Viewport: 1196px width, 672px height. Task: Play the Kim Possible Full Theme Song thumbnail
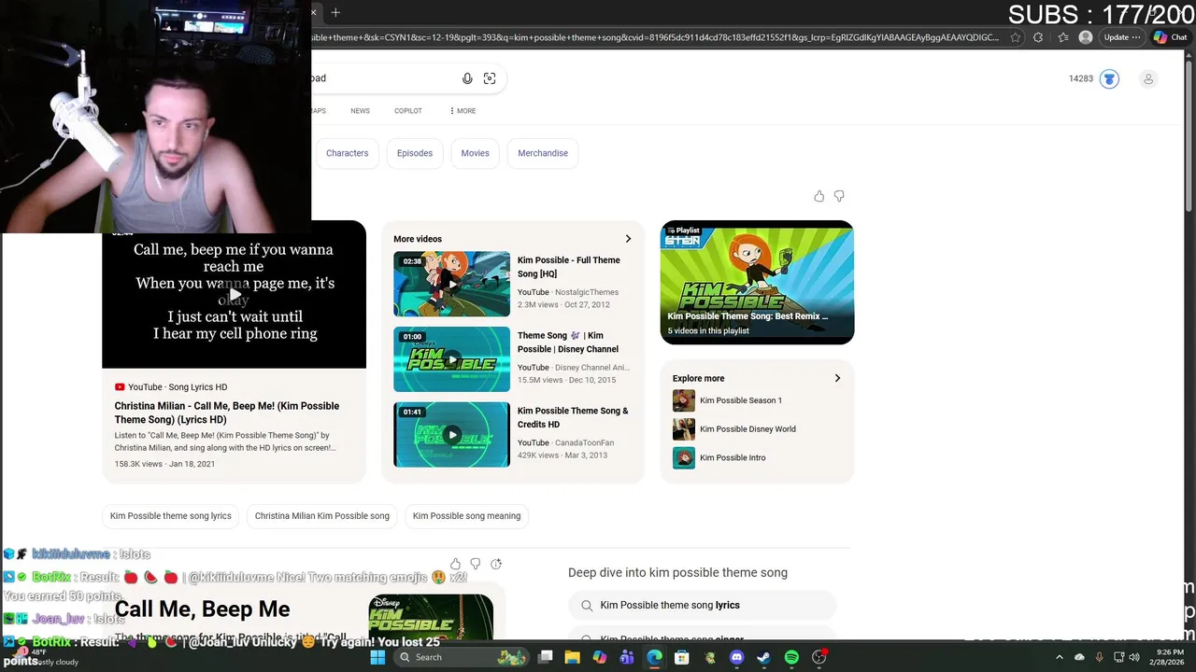(x=451, y=284)
